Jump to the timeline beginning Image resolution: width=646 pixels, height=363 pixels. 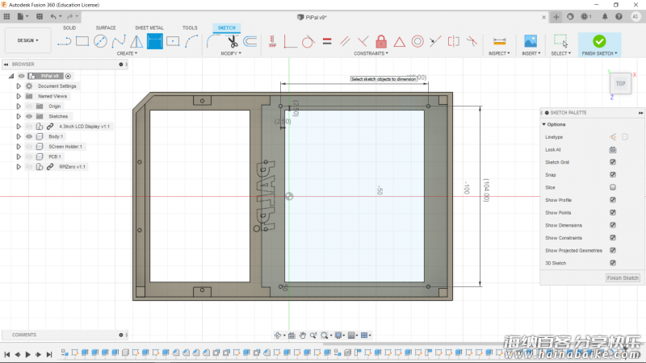[x=7, y=354]
